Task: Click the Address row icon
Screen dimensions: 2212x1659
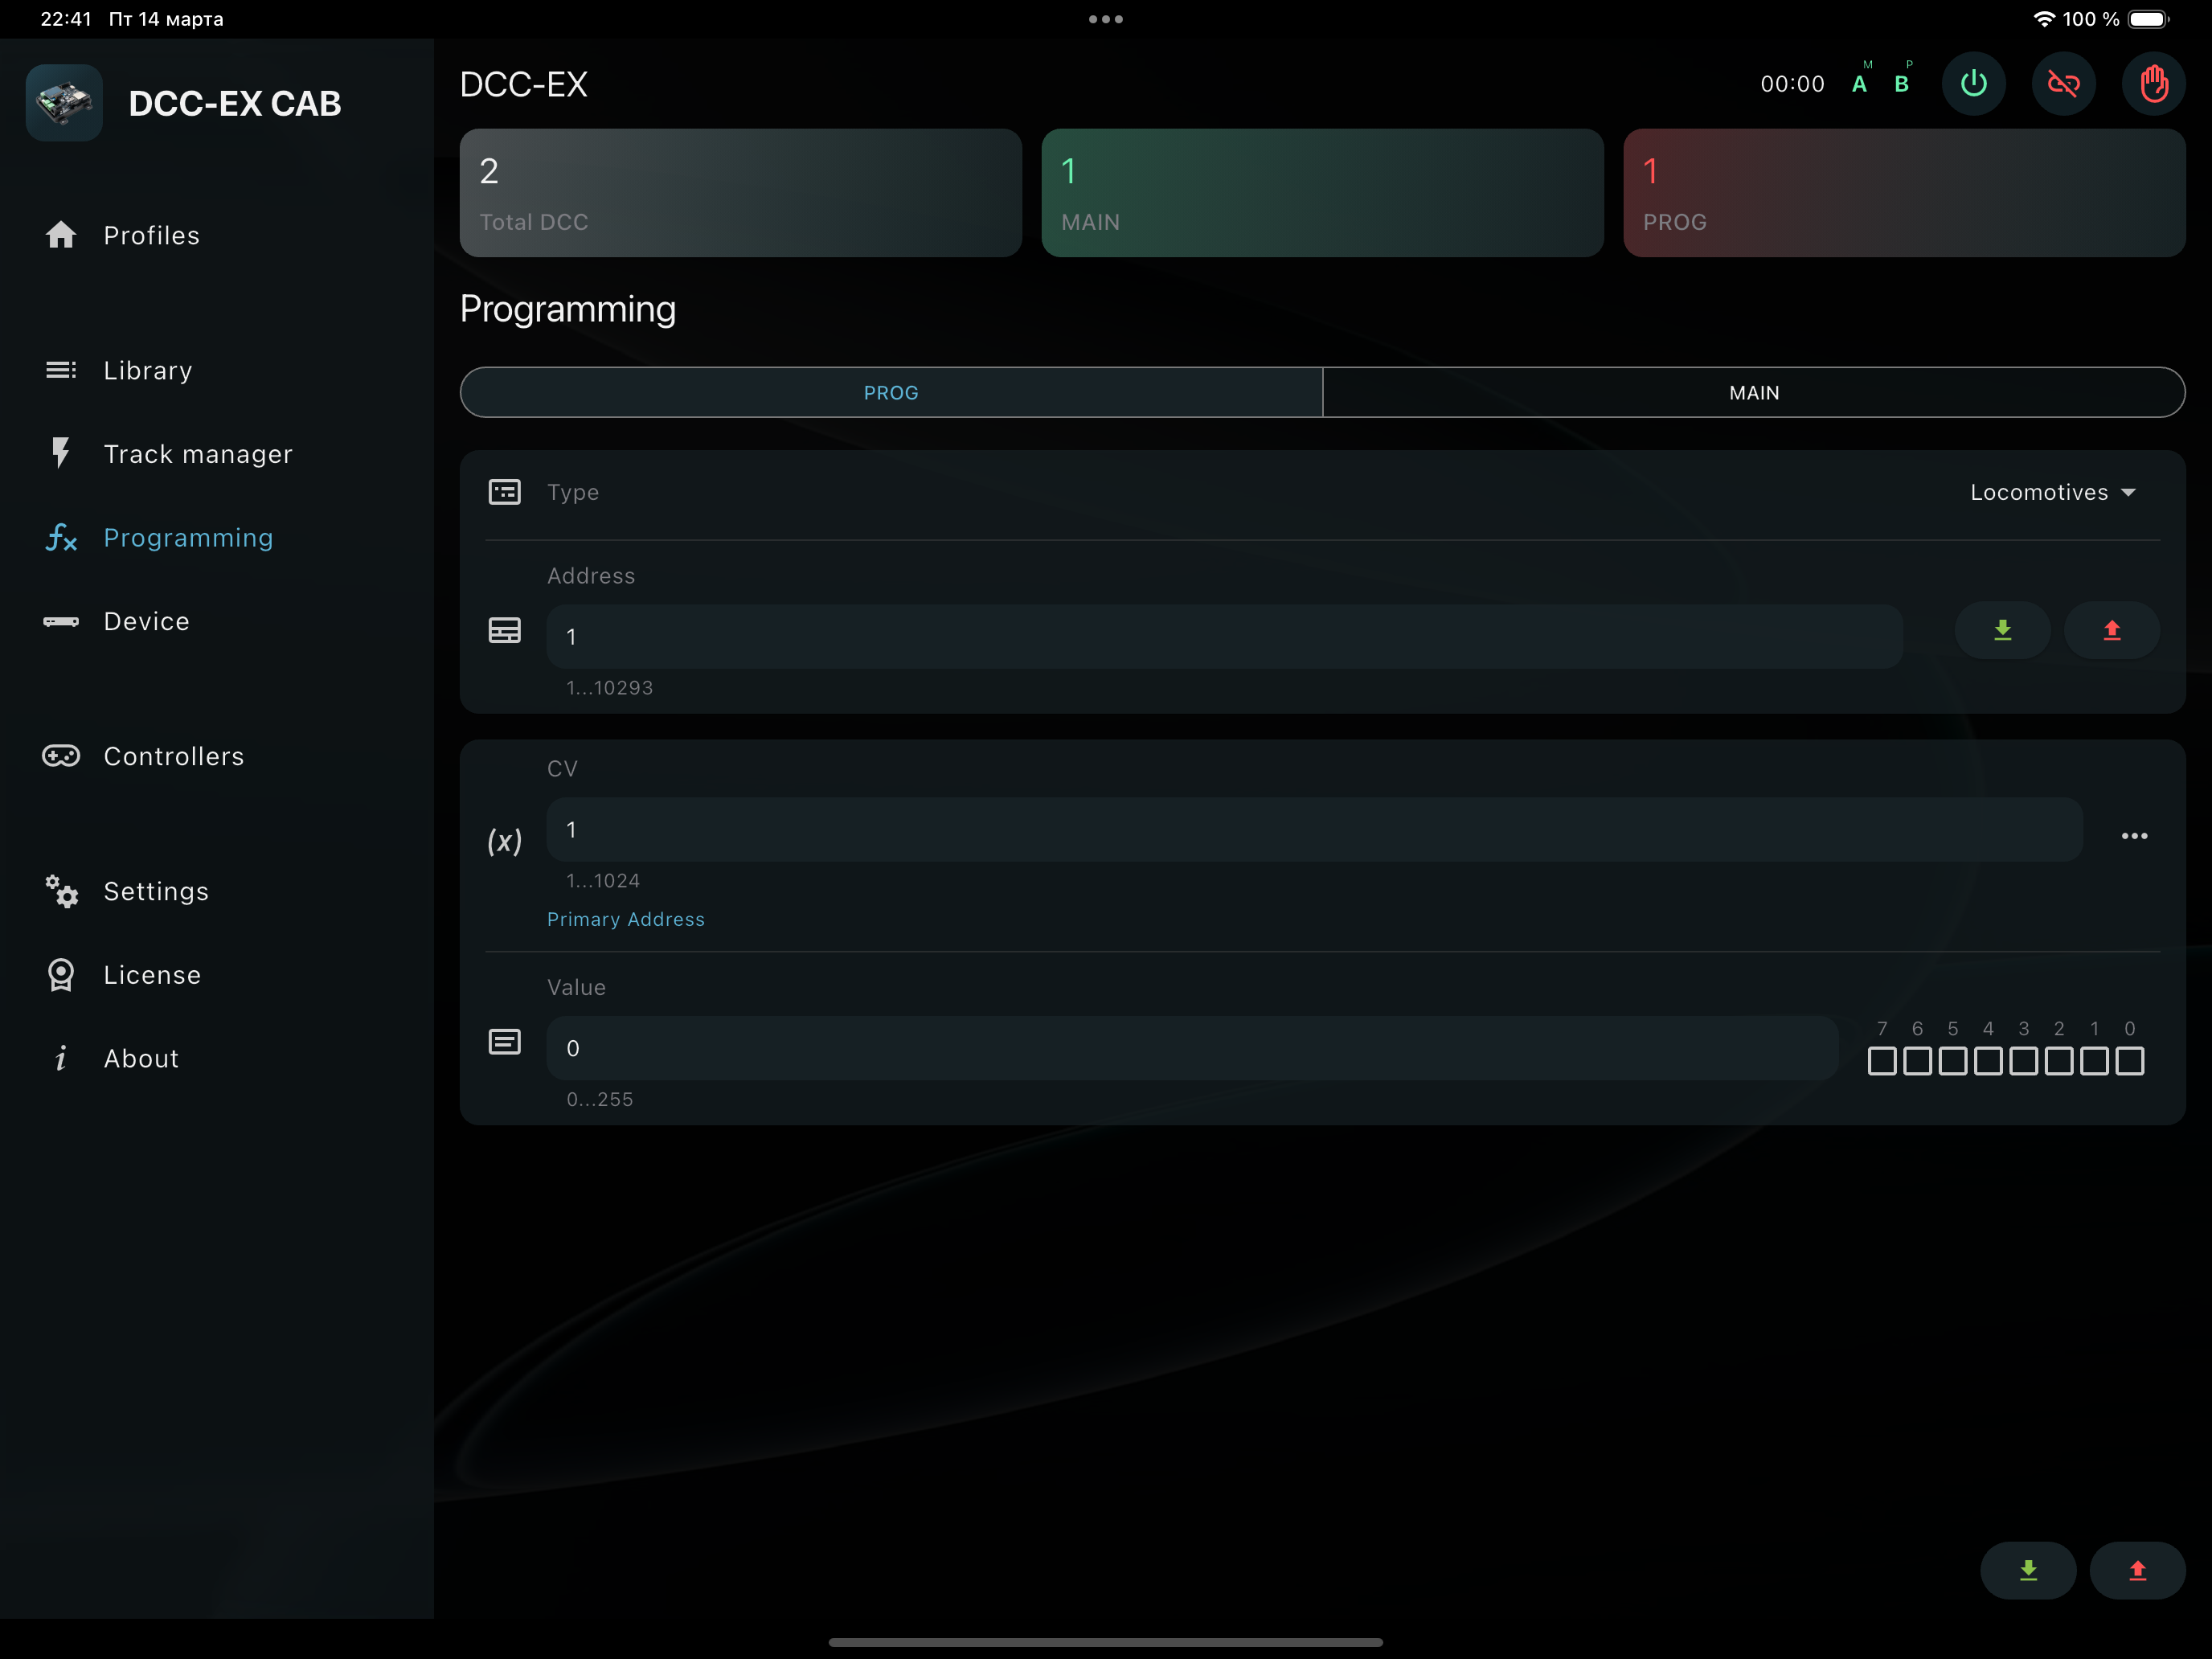Action: (504, 630)
